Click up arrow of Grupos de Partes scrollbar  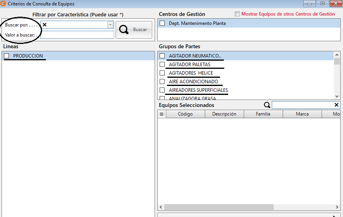coord(337,55)
